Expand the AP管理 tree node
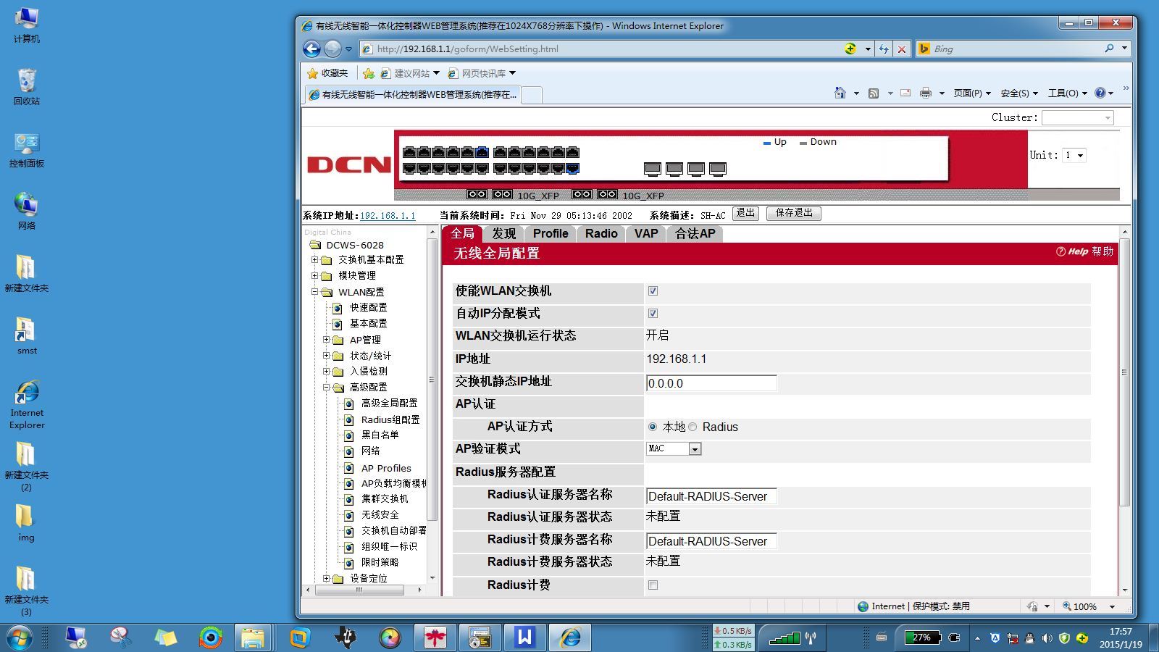 [x=327, y=340]
